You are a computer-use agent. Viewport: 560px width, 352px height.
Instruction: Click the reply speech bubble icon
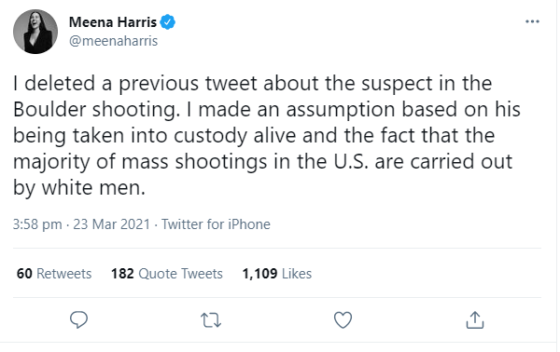tap(78, 319)
